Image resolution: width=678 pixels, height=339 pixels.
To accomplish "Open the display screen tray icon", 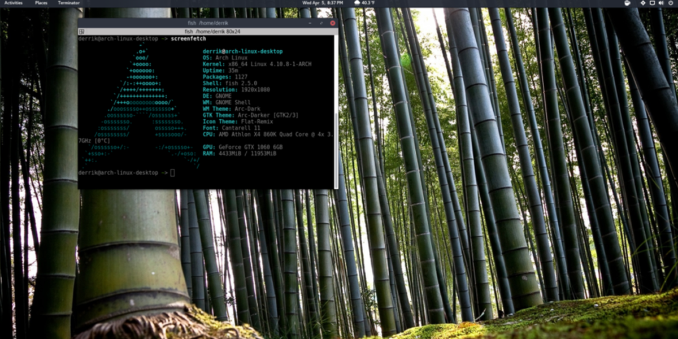I will (651, 3).
